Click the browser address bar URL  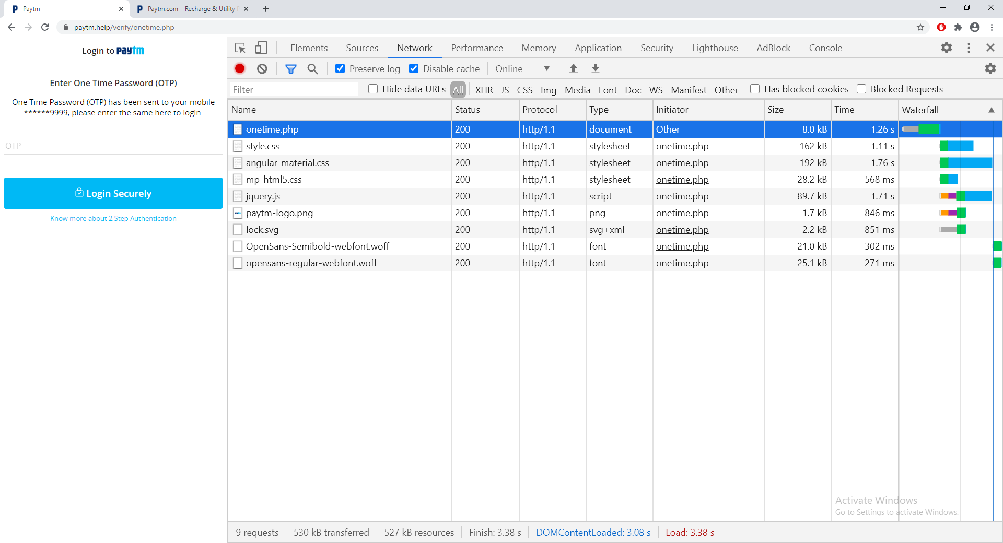coord(124,27)
